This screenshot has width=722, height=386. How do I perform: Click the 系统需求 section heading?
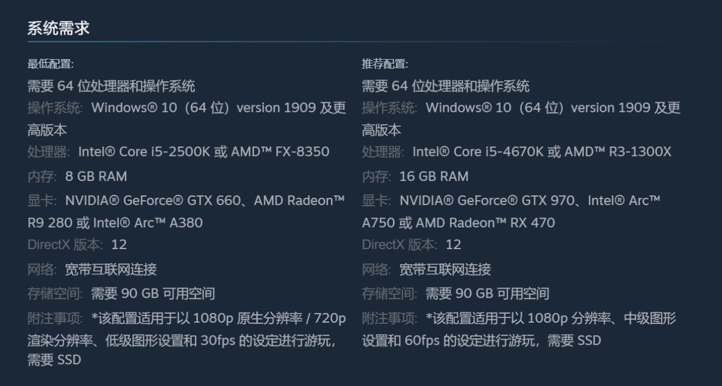pyautogui.click(x=59, y=28)
